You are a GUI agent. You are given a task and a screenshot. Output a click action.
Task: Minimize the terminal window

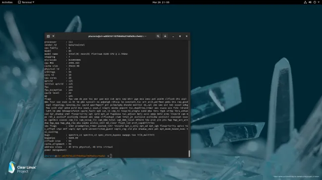click(173, 36)
